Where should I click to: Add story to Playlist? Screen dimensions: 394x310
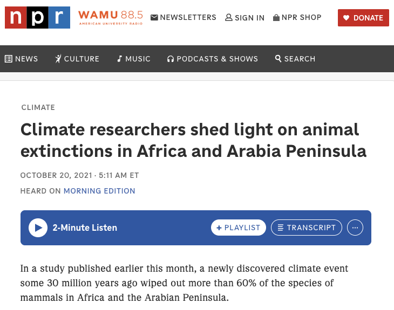click(x=238, y=228)
